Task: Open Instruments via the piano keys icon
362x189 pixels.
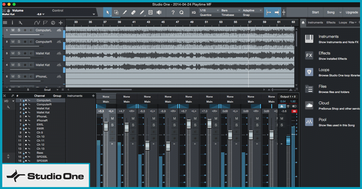Action: (309, 39)
